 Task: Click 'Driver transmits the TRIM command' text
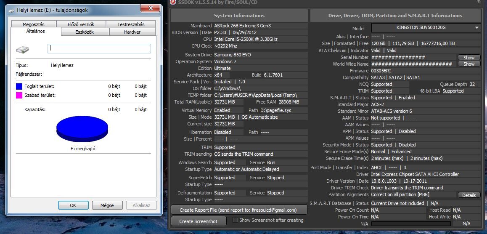(407, 188)
